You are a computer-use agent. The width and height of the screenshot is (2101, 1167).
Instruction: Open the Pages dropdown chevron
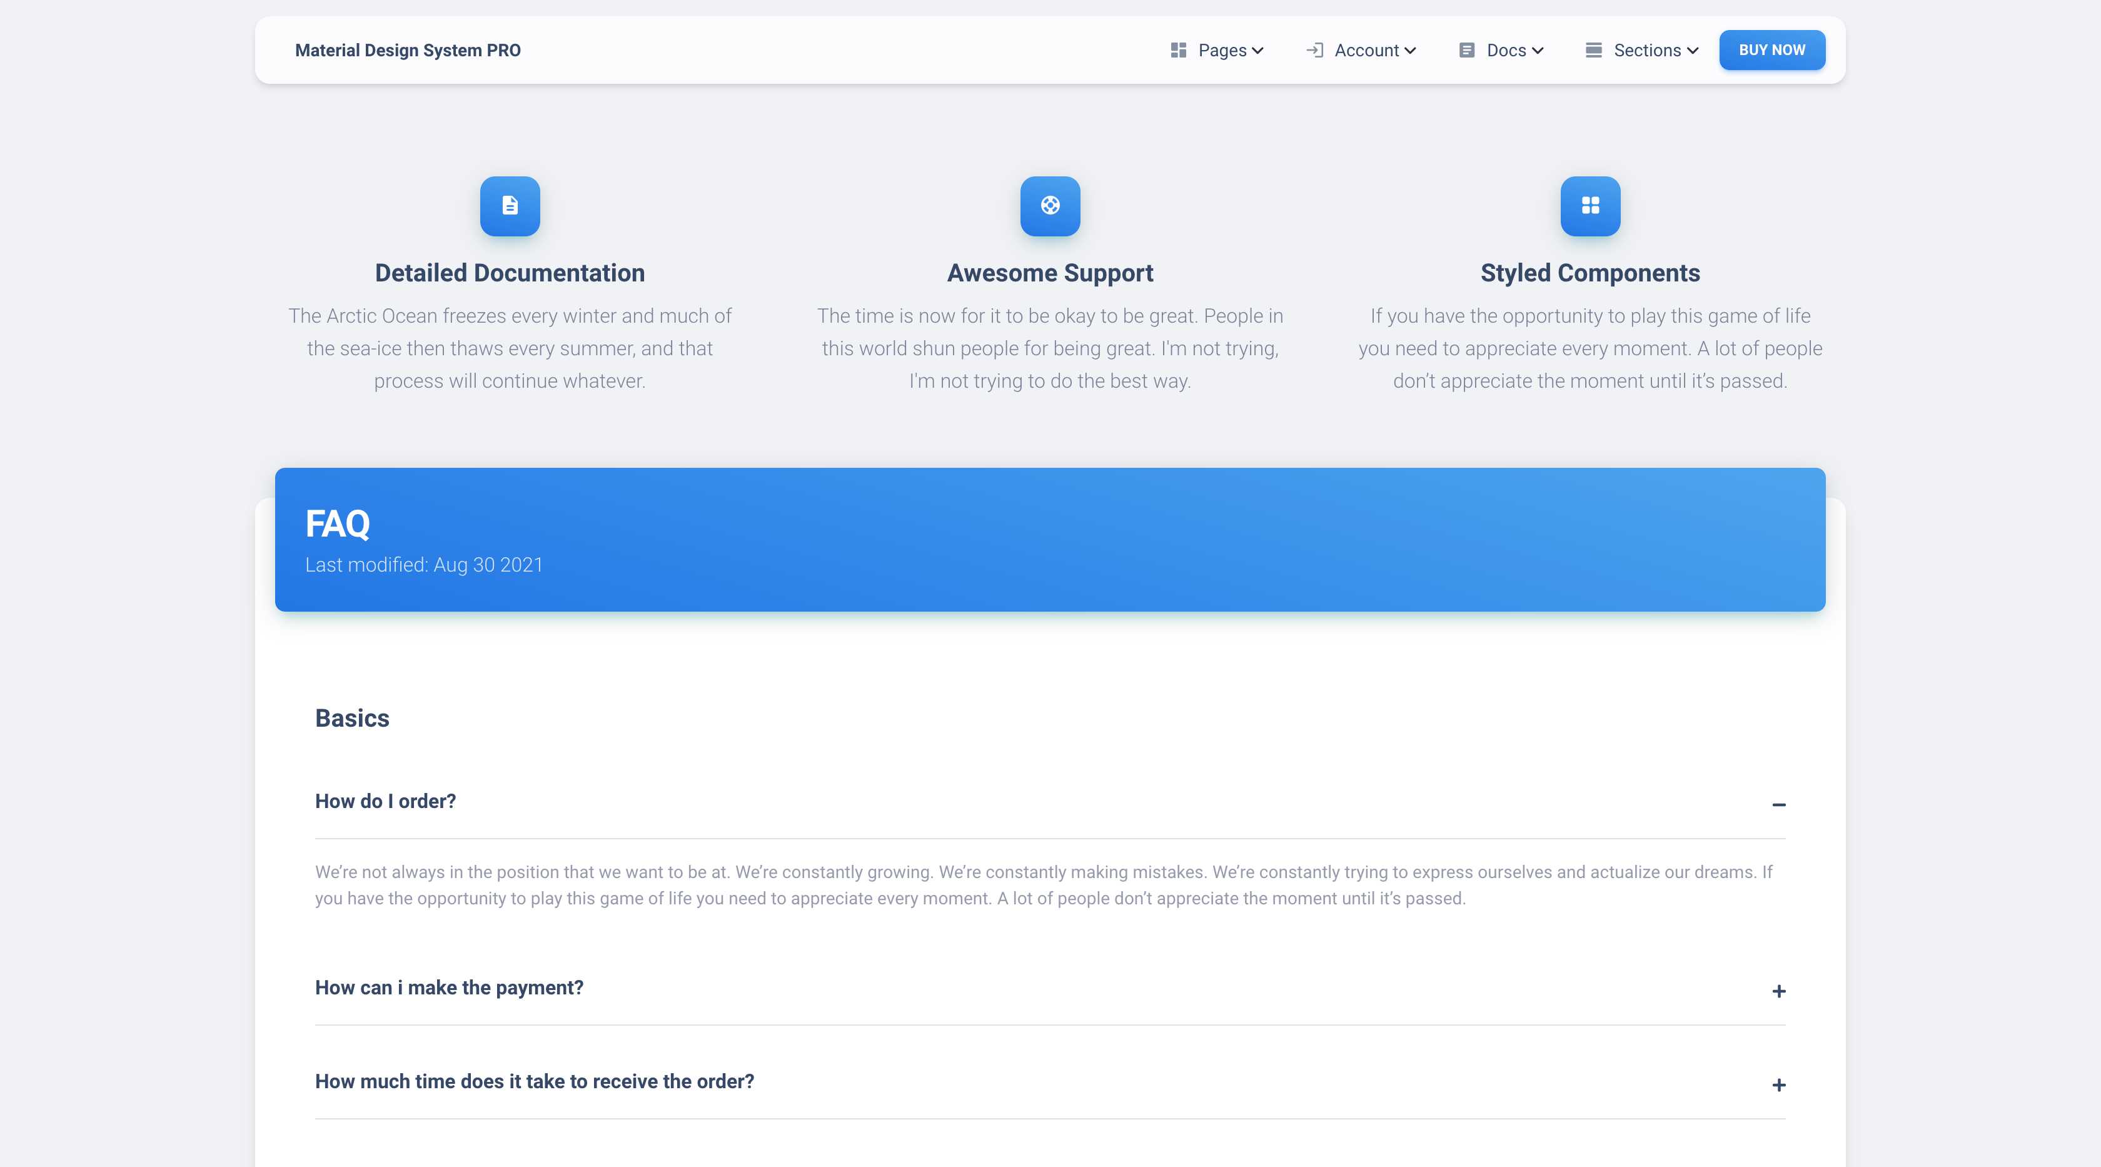1257,51
